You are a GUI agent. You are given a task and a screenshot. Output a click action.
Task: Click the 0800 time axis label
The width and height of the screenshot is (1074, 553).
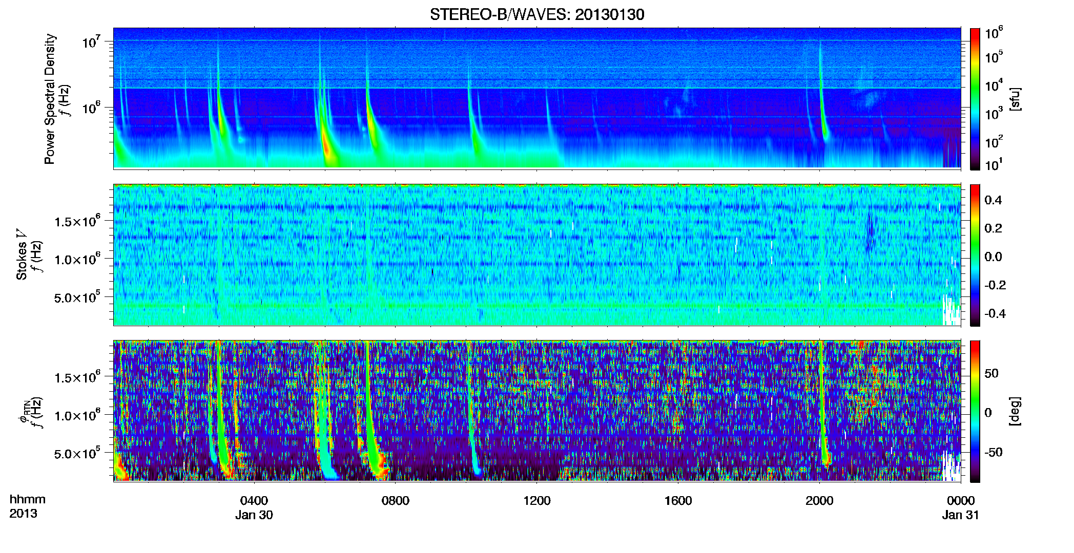click(396, 500)
